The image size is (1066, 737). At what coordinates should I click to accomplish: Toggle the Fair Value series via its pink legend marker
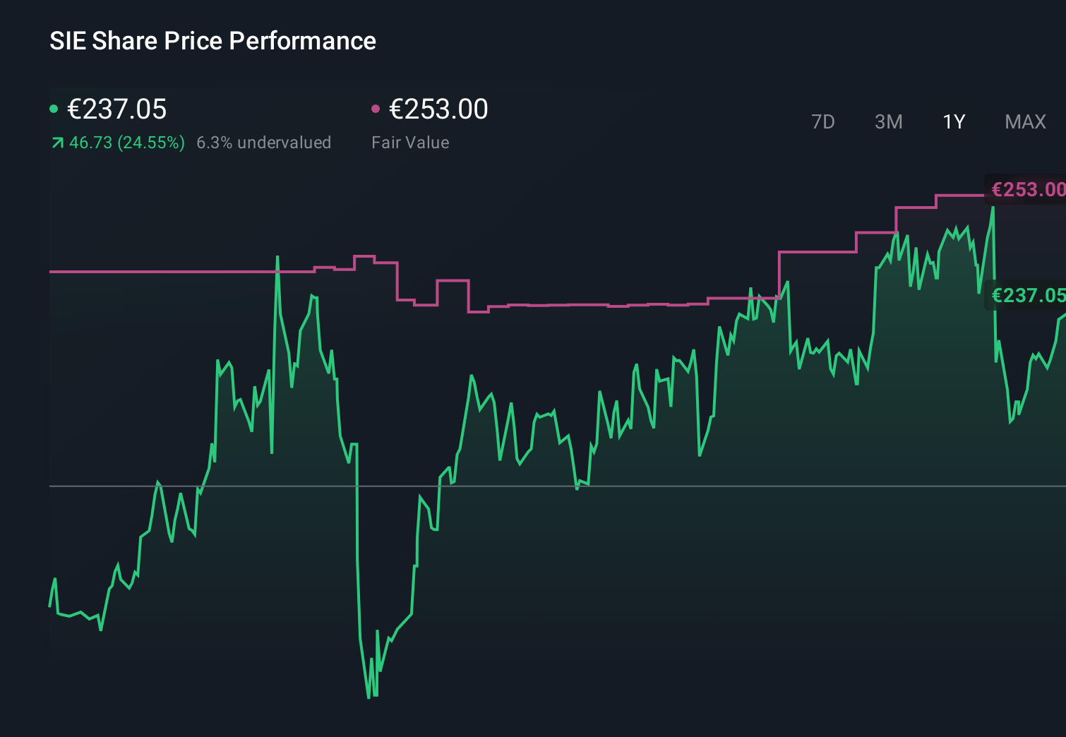[376, 108]
